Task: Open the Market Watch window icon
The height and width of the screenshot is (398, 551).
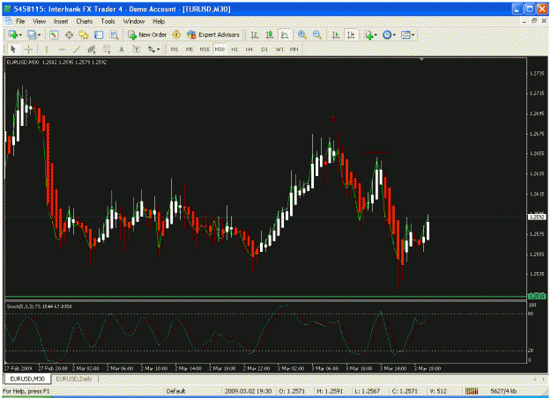Action: pos(54,34)
